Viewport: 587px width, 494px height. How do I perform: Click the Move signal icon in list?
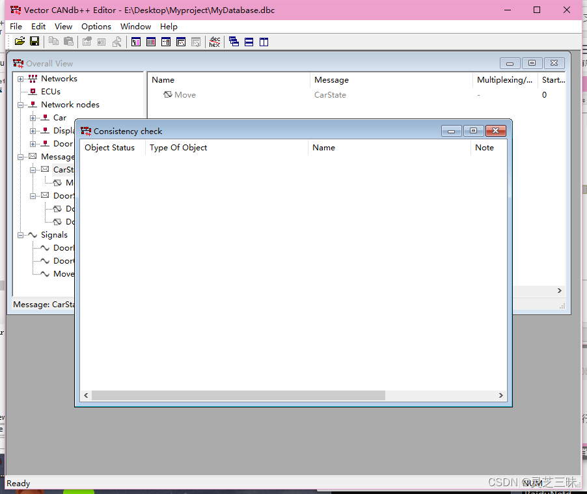(x=168, y=95)
